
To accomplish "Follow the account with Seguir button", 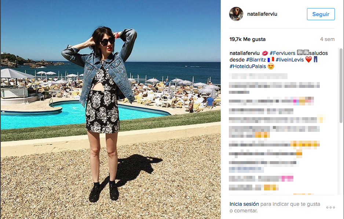I will (x=321, y=14).
